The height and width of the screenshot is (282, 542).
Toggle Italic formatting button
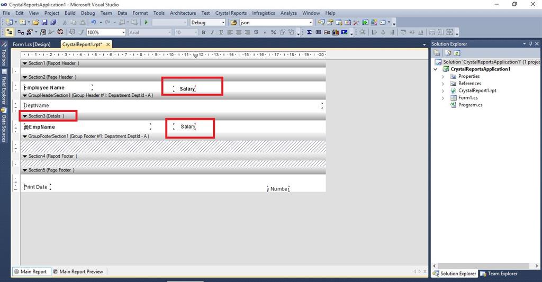[212, 32]
